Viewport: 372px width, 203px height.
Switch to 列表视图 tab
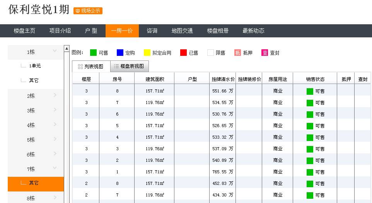tap(91, 67)
